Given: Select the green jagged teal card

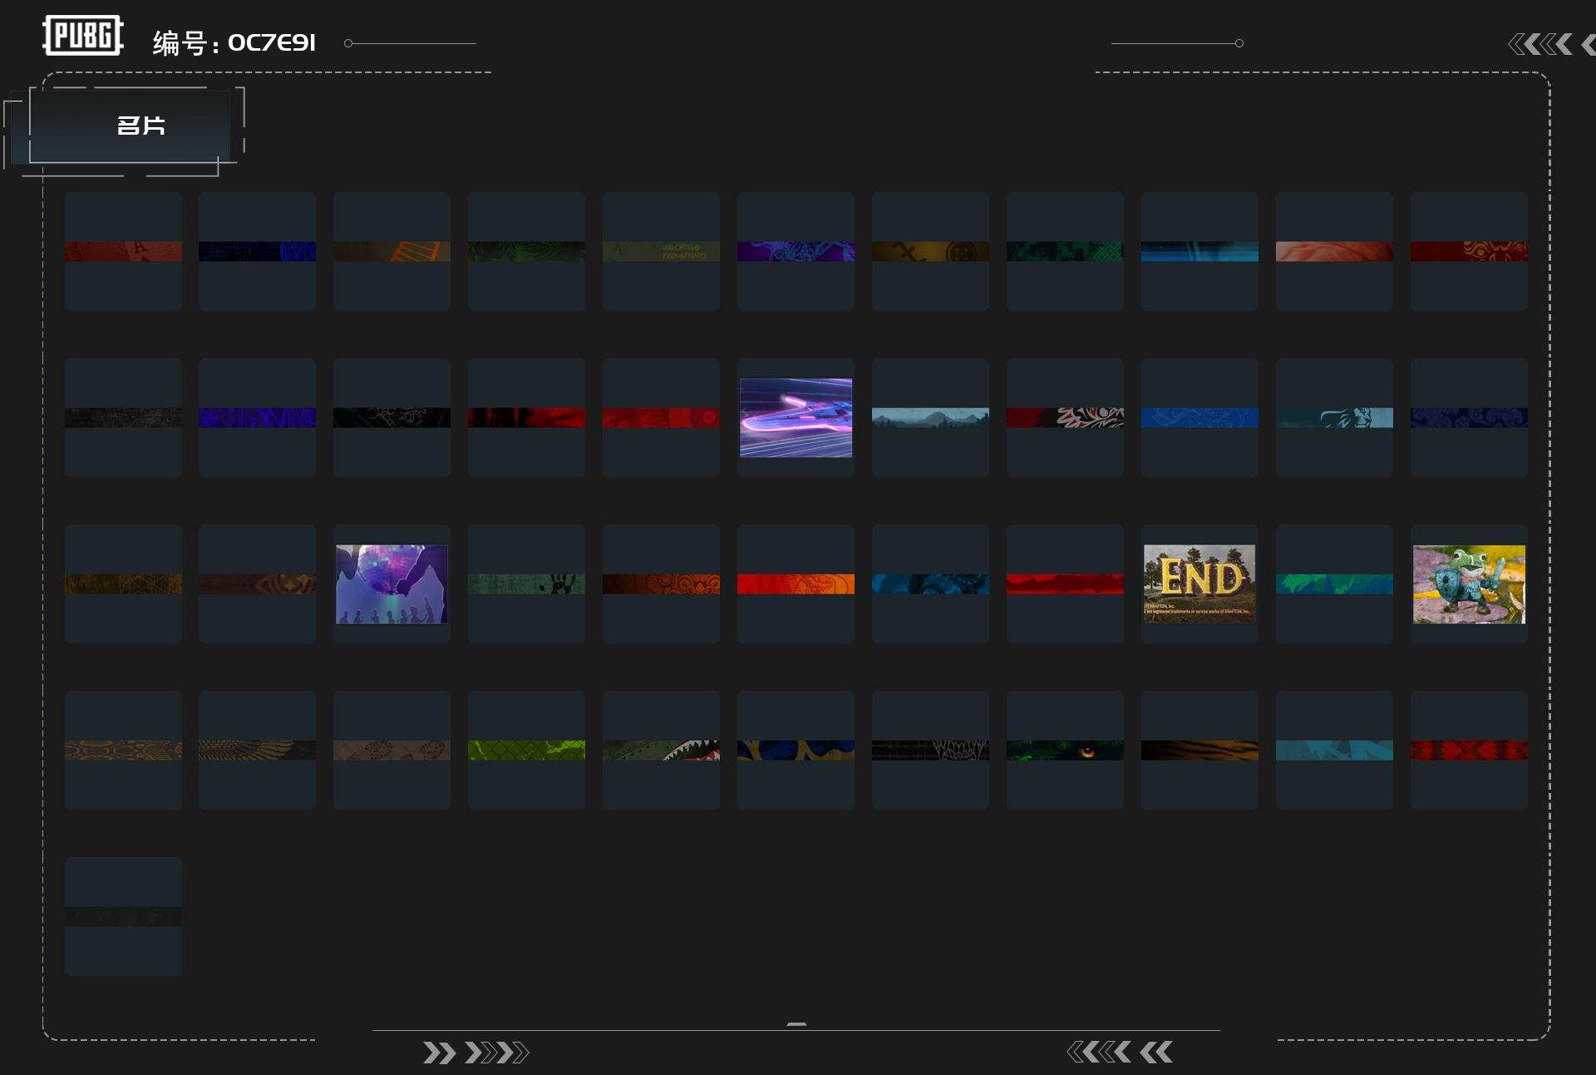Looking at the screenshot, I should [x=1334, y=584].
